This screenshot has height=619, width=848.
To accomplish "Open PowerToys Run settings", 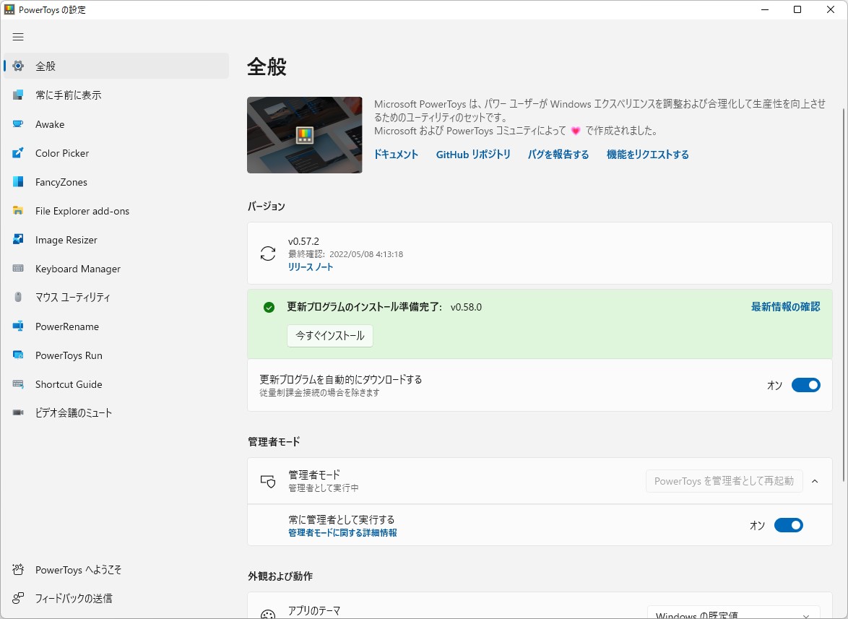I will 116,355.
